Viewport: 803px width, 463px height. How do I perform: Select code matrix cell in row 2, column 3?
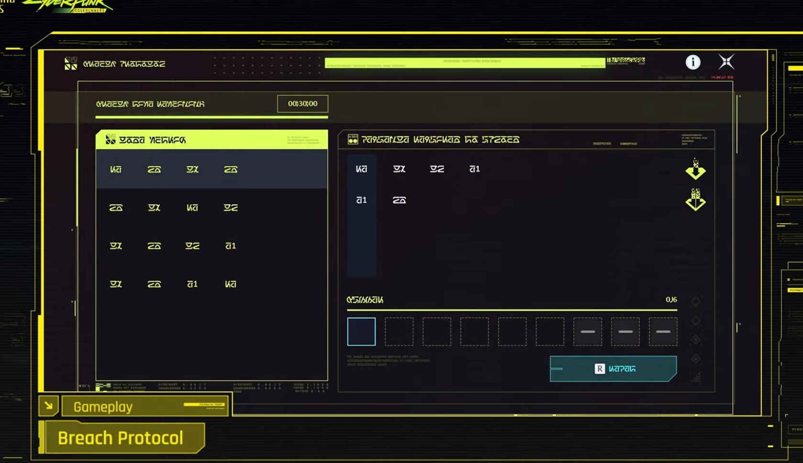(x=192, y=208)
